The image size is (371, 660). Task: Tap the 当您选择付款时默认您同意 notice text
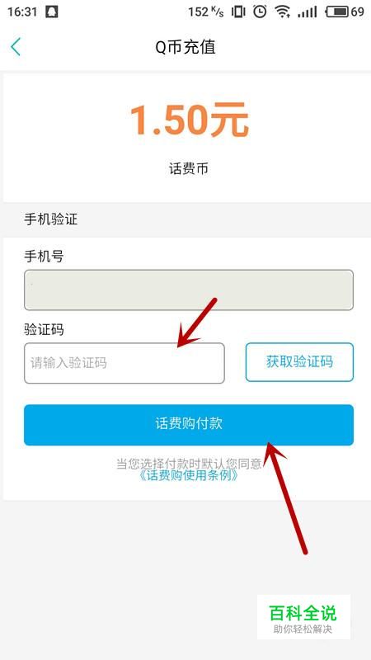tap(189, 464)
